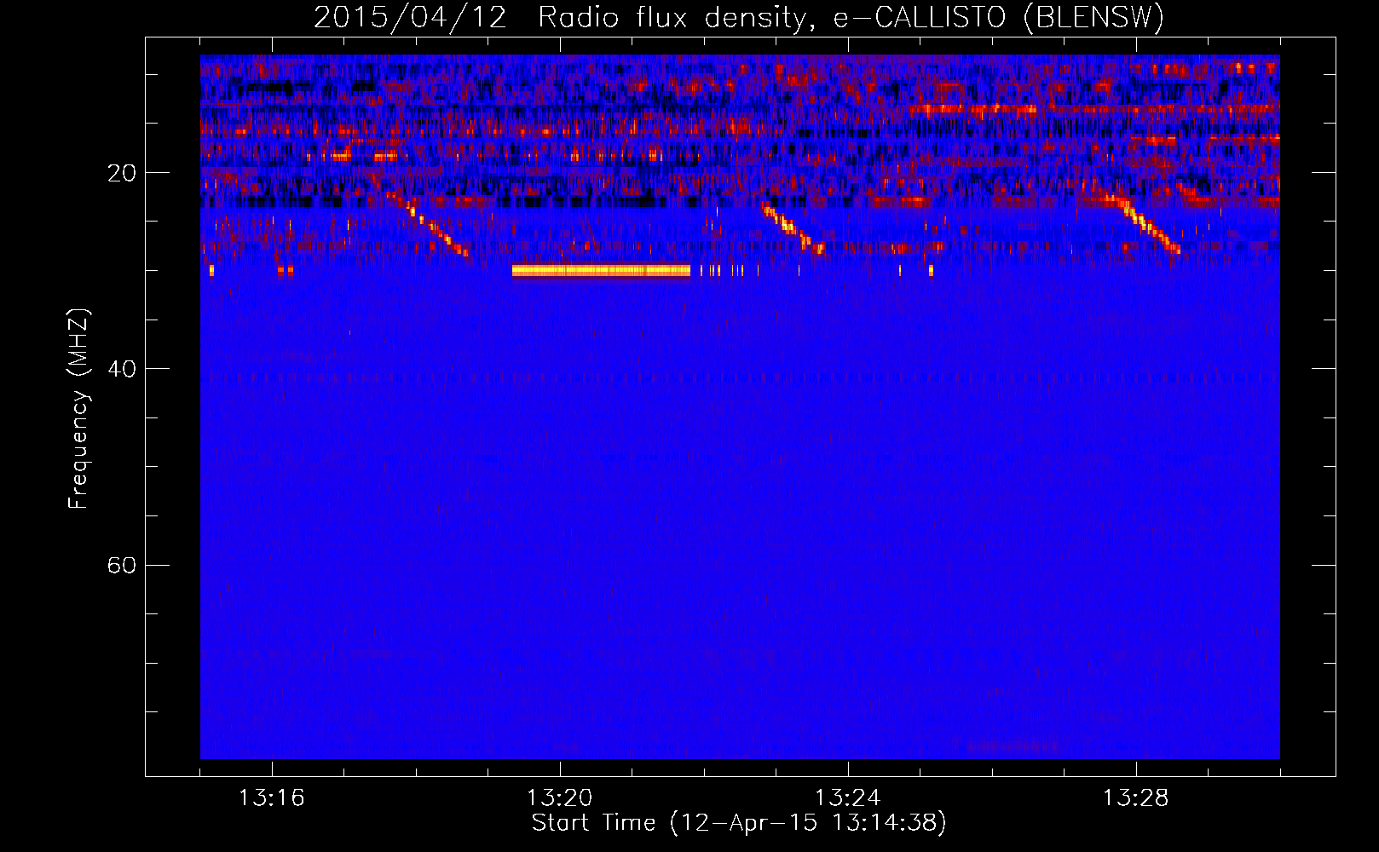
Task: Click the 13:24 time tick label
Action: point(848,797)
